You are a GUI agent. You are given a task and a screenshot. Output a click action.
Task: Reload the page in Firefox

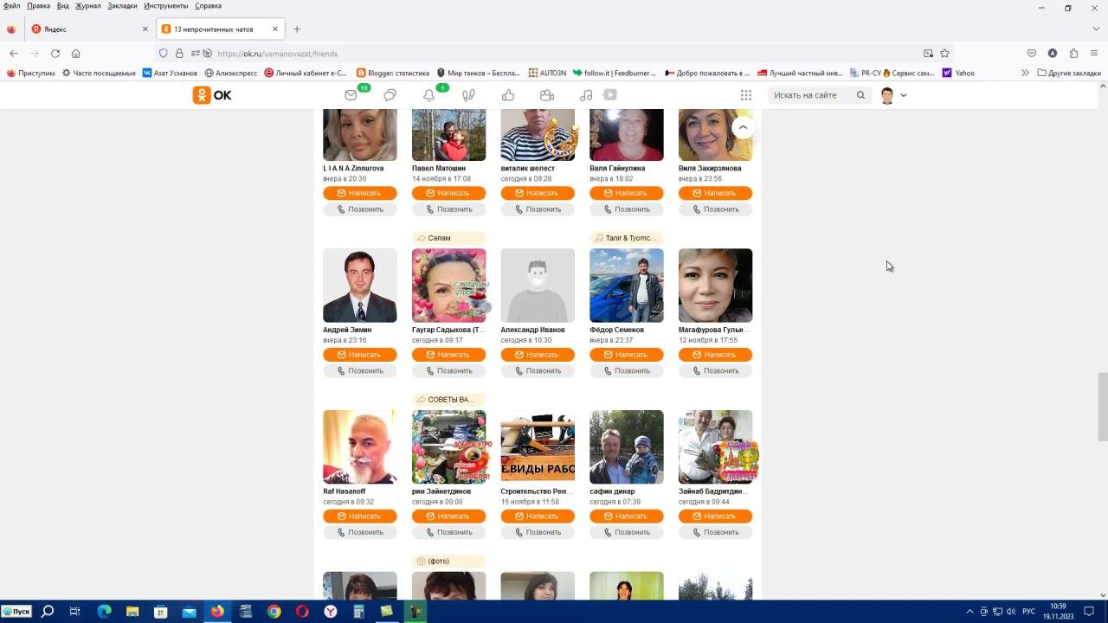[55, 54]
